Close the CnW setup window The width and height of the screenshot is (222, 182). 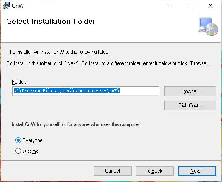pos(211,6)
